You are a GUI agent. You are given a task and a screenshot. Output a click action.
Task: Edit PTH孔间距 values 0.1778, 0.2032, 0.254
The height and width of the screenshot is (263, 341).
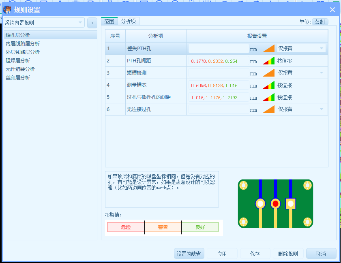coord(219,61)
